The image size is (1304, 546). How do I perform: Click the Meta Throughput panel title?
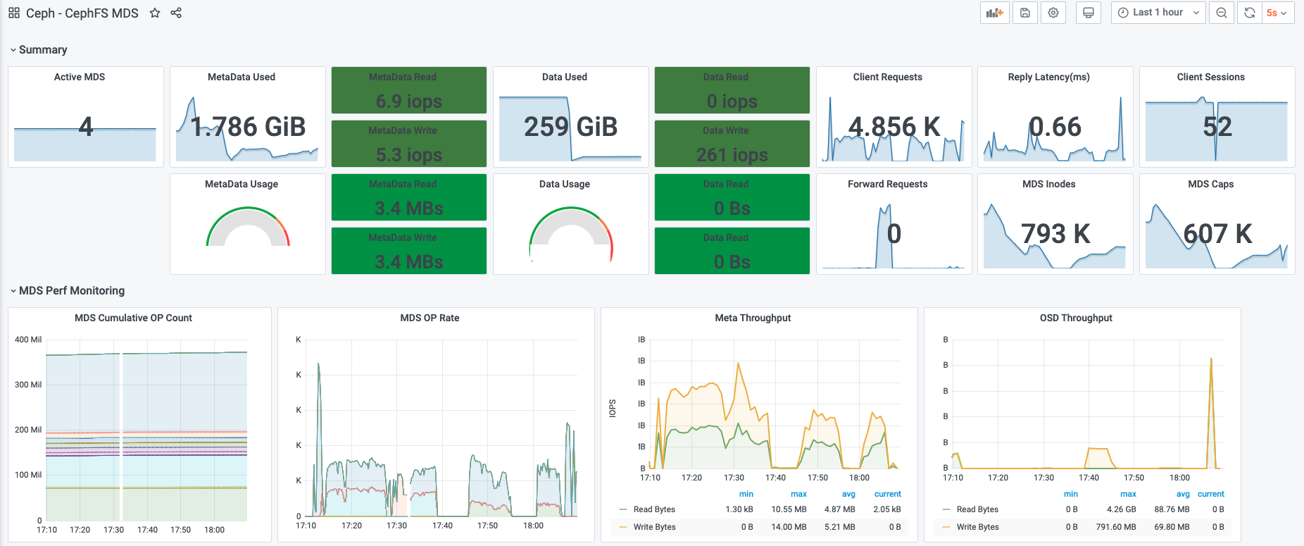click(753, 318)
